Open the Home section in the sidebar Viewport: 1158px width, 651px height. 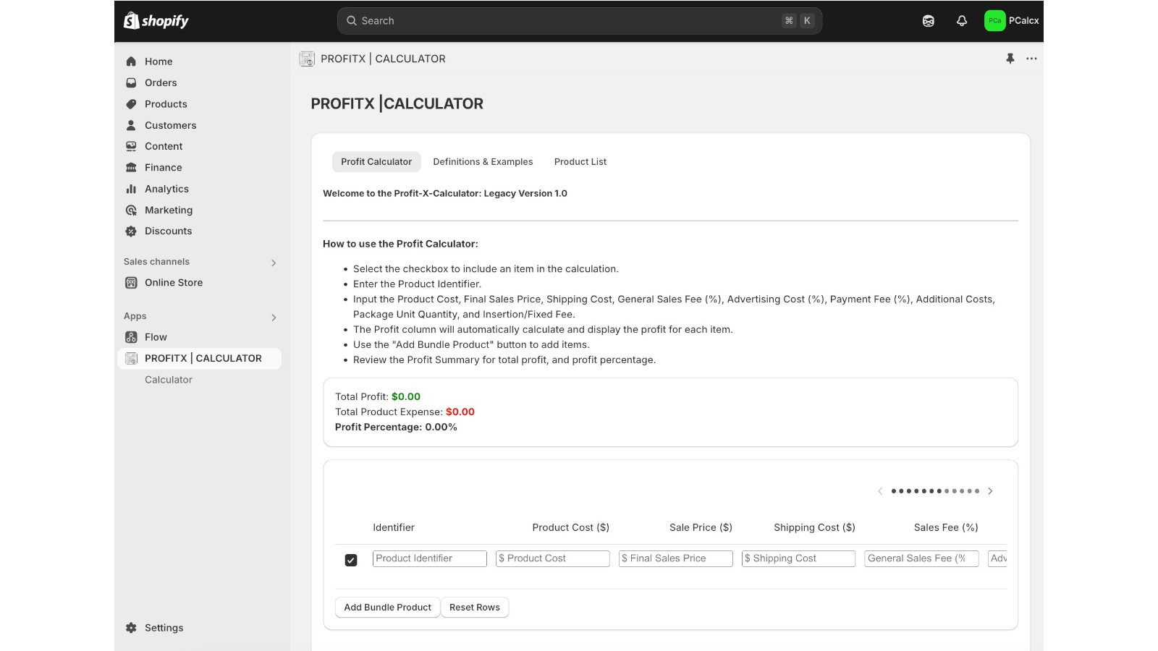(159, 61)
